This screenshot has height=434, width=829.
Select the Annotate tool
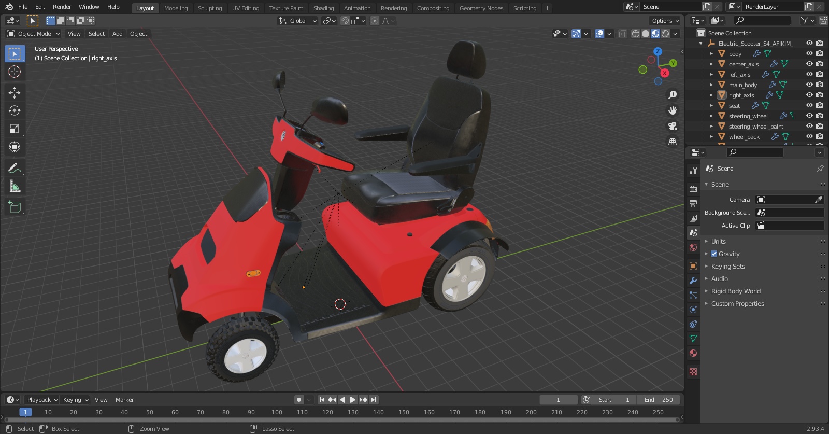(x=15, y=168)
